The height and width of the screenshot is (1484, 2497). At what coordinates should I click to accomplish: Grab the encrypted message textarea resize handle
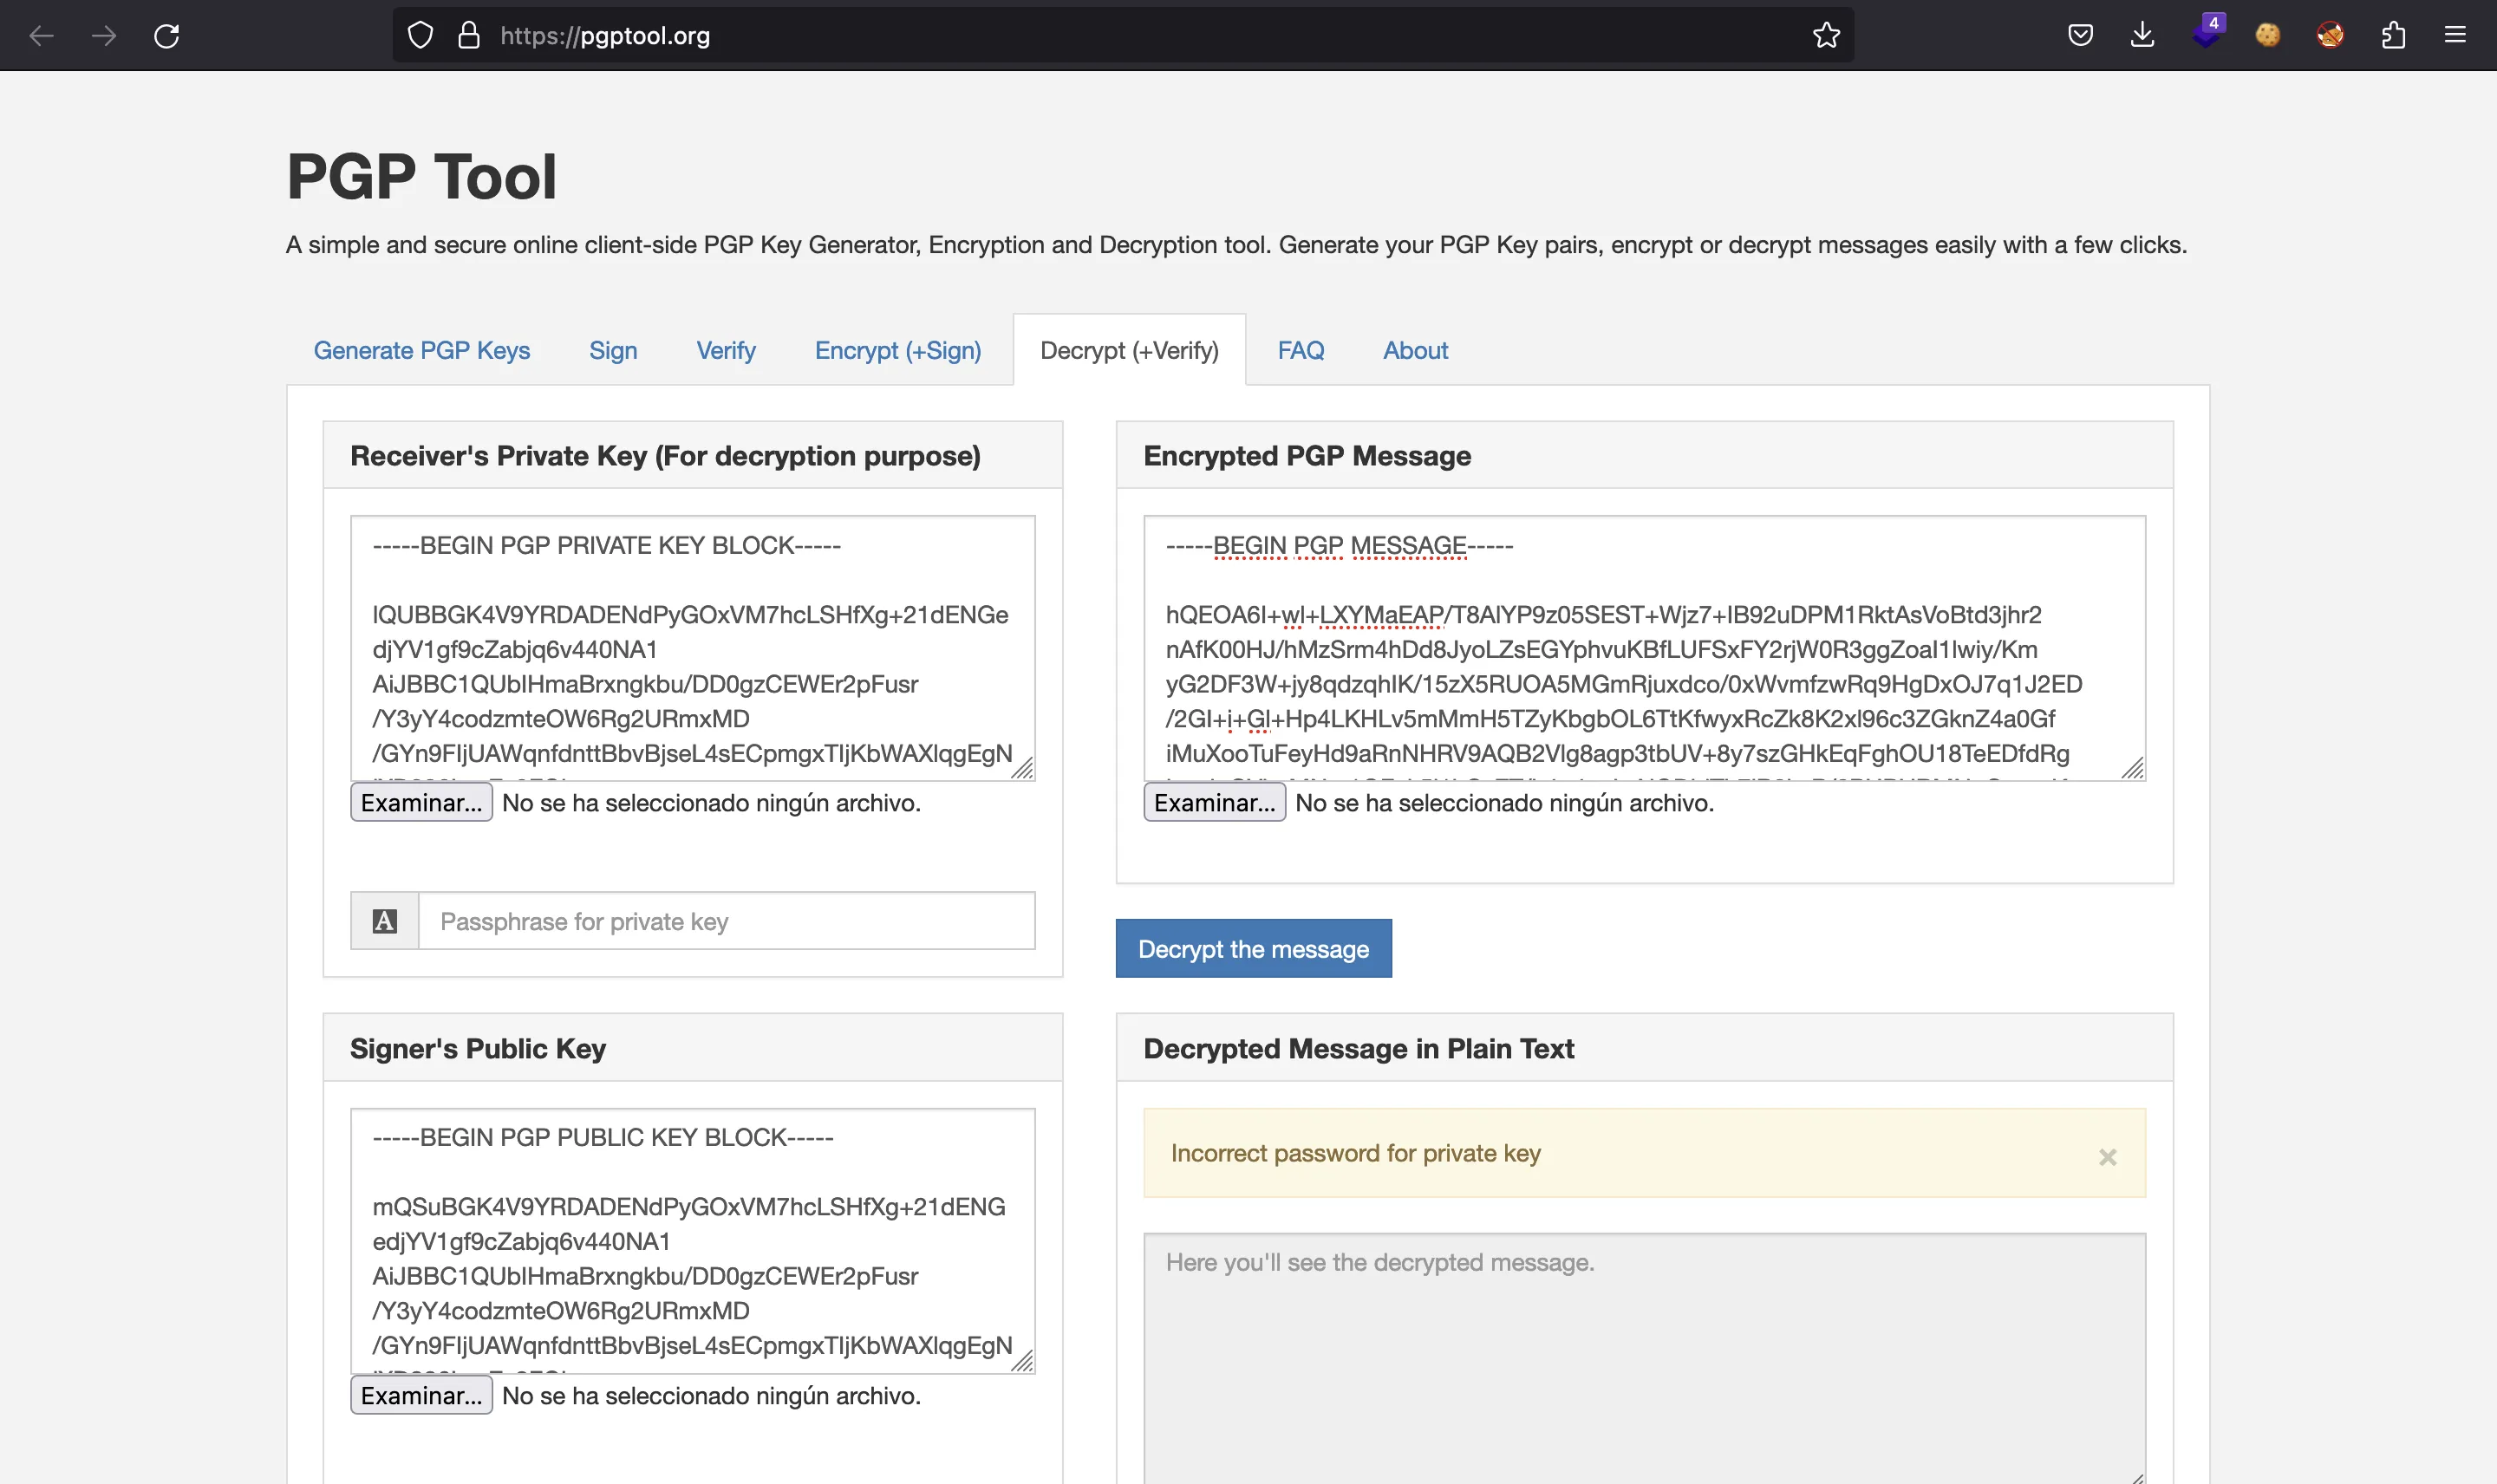coord(2133,768)
